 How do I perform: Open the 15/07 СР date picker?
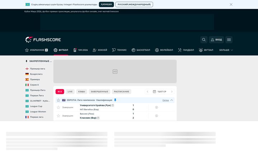[x=159, y=92]
